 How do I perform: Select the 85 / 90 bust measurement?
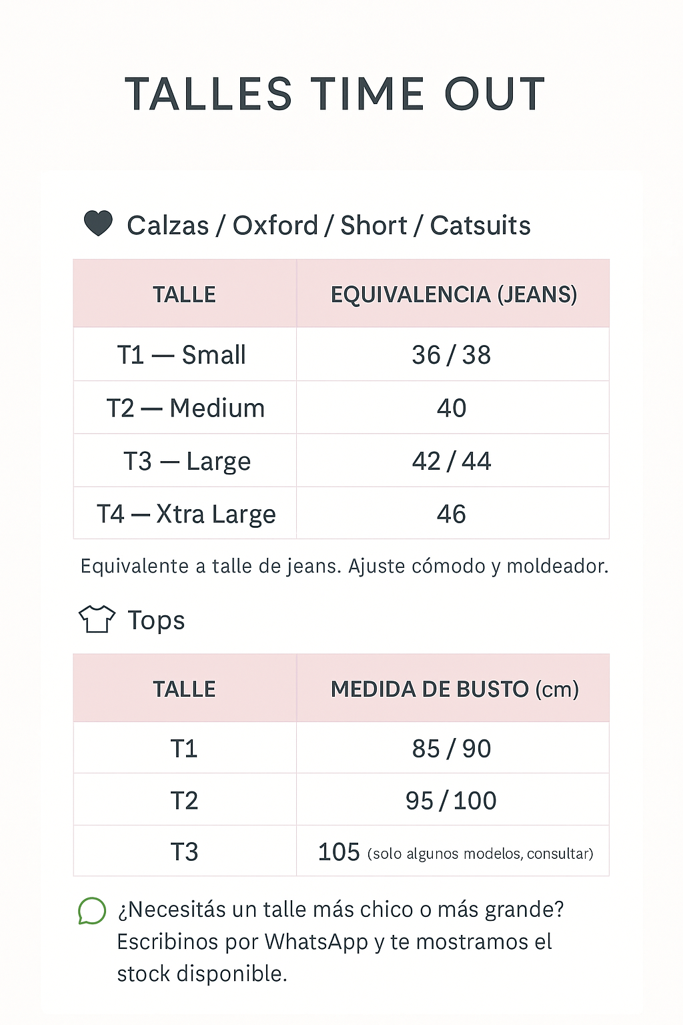pyautogui.click(x=452, y=749)
